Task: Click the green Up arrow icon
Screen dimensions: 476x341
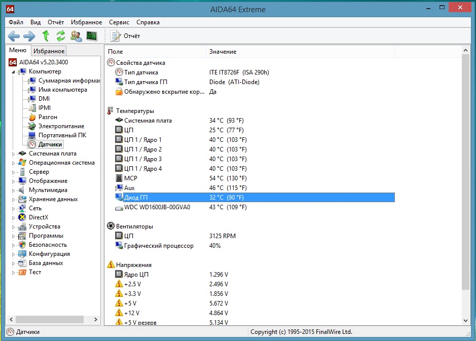Action: pos(46,35)
